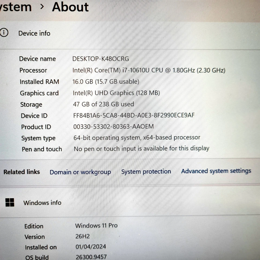
Task: Select the Product ID value 00330-53302-80363-AAOEM
Action: click(113, 126)
